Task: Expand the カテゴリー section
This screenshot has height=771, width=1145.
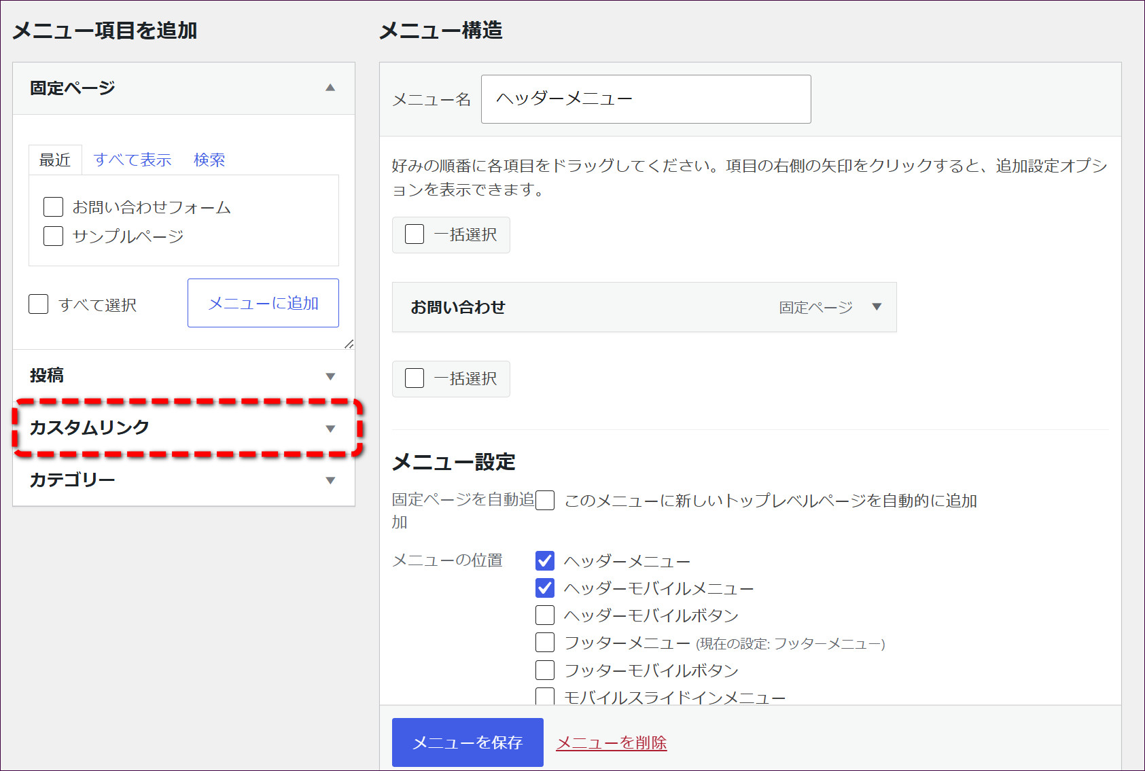Action: point(330,480)
